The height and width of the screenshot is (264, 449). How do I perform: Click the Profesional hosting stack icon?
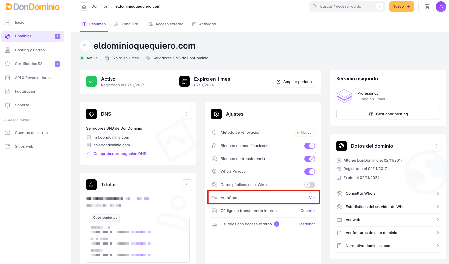[344, 96]
